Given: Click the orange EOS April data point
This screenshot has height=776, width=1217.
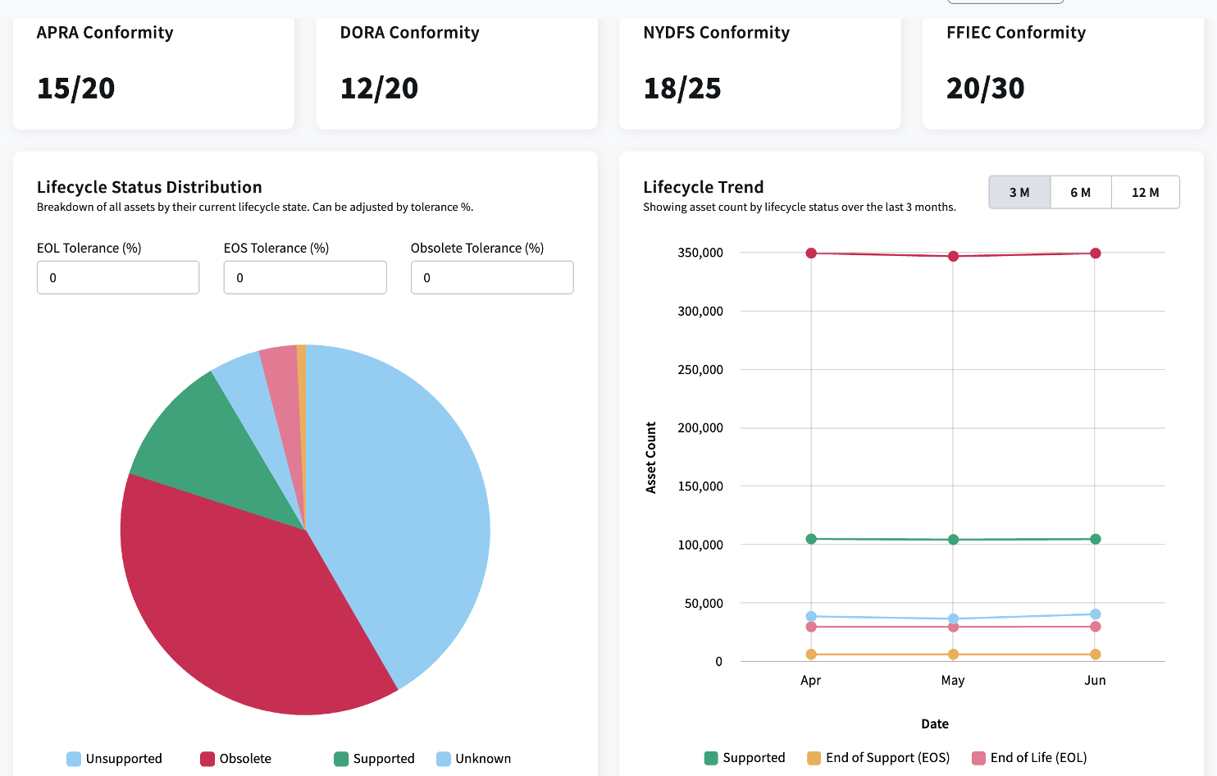Looking at the screenshot, I should [x=811, y=654].
